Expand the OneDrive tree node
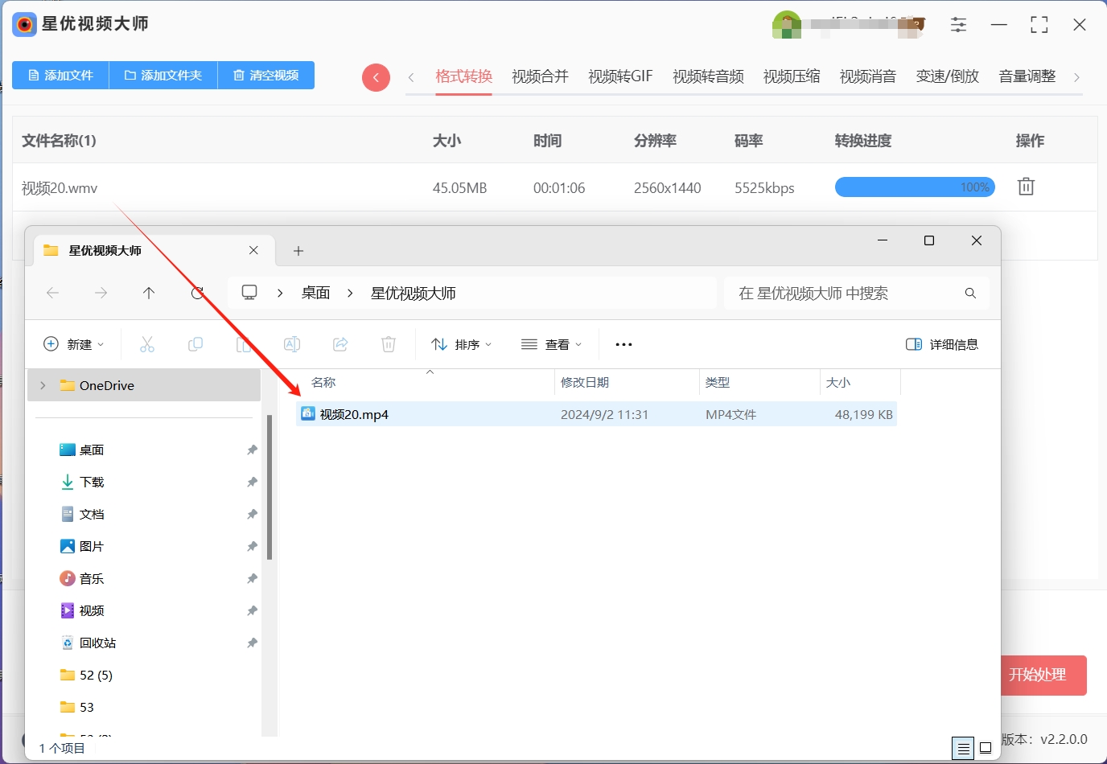Viewport: 1107px width, 764px height. [x=43, y=385]
